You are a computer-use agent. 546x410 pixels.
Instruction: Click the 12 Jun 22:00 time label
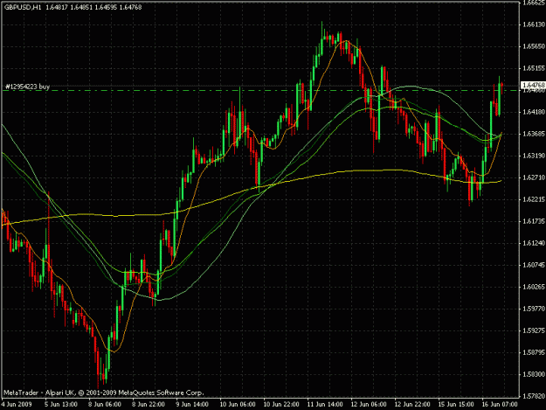412,405
